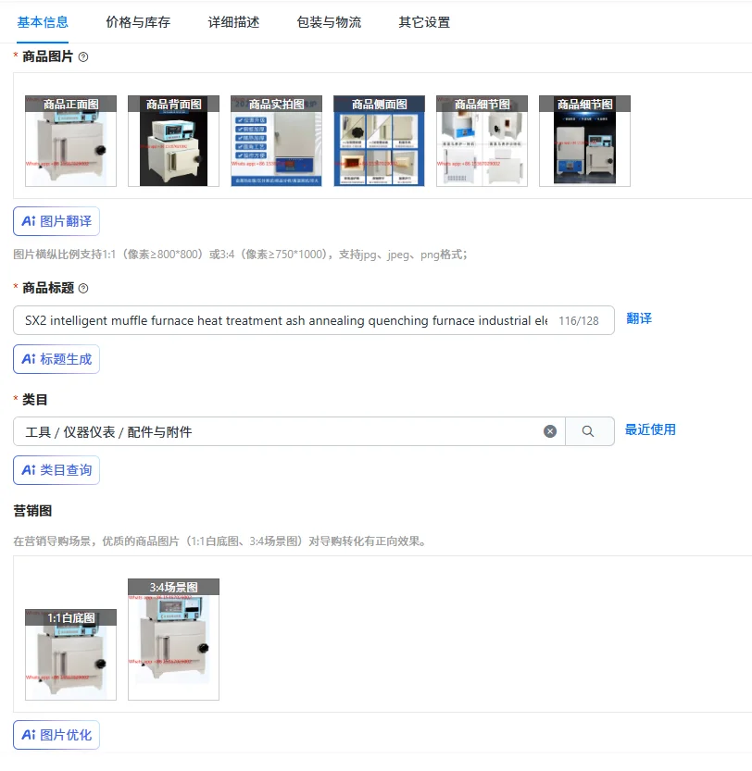
Task: Open the 价格与库存 tab
Action: [x=138, y=22]
